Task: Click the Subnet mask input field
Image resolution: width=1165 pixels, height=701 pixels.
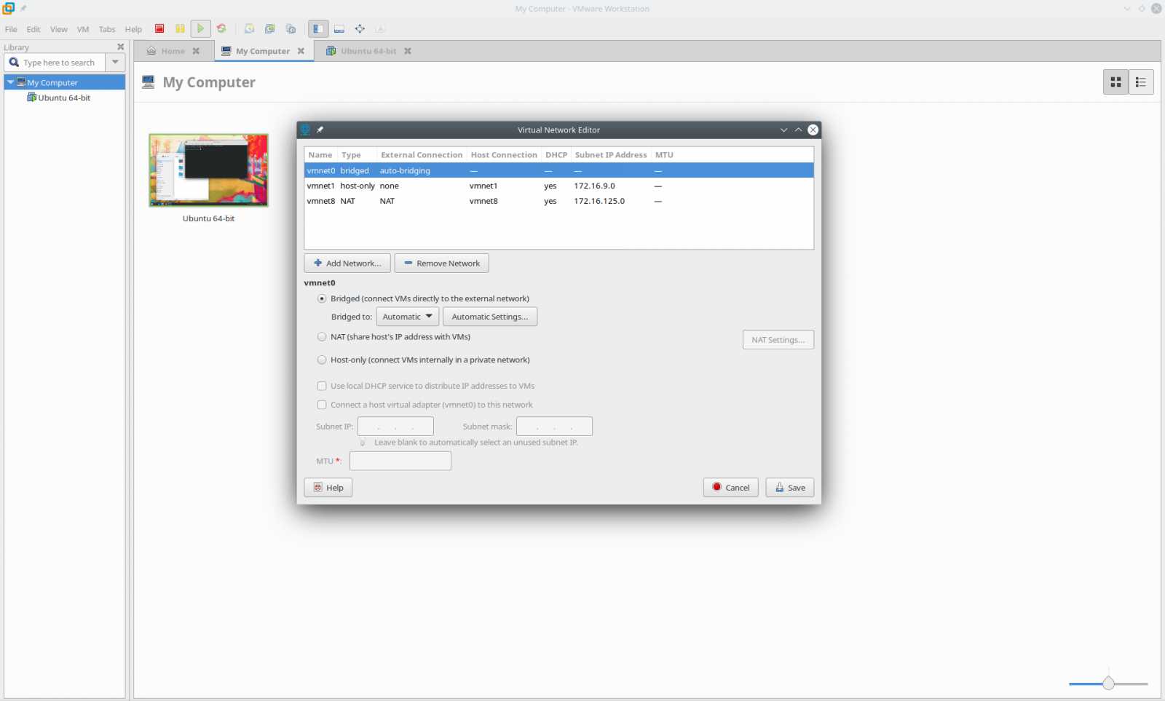Action: (x=554, y=427)
